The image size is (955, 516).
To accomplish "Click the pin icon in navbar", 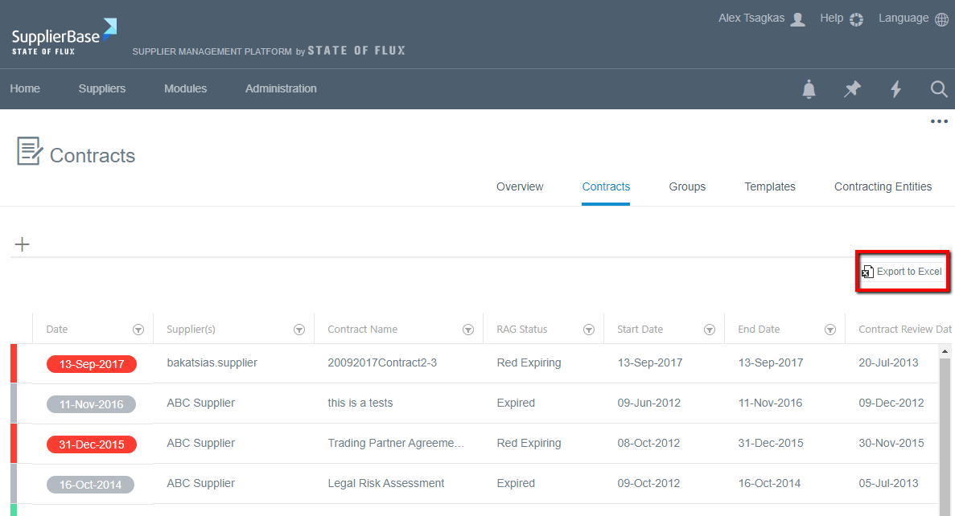I will click(x=852, y=89).
